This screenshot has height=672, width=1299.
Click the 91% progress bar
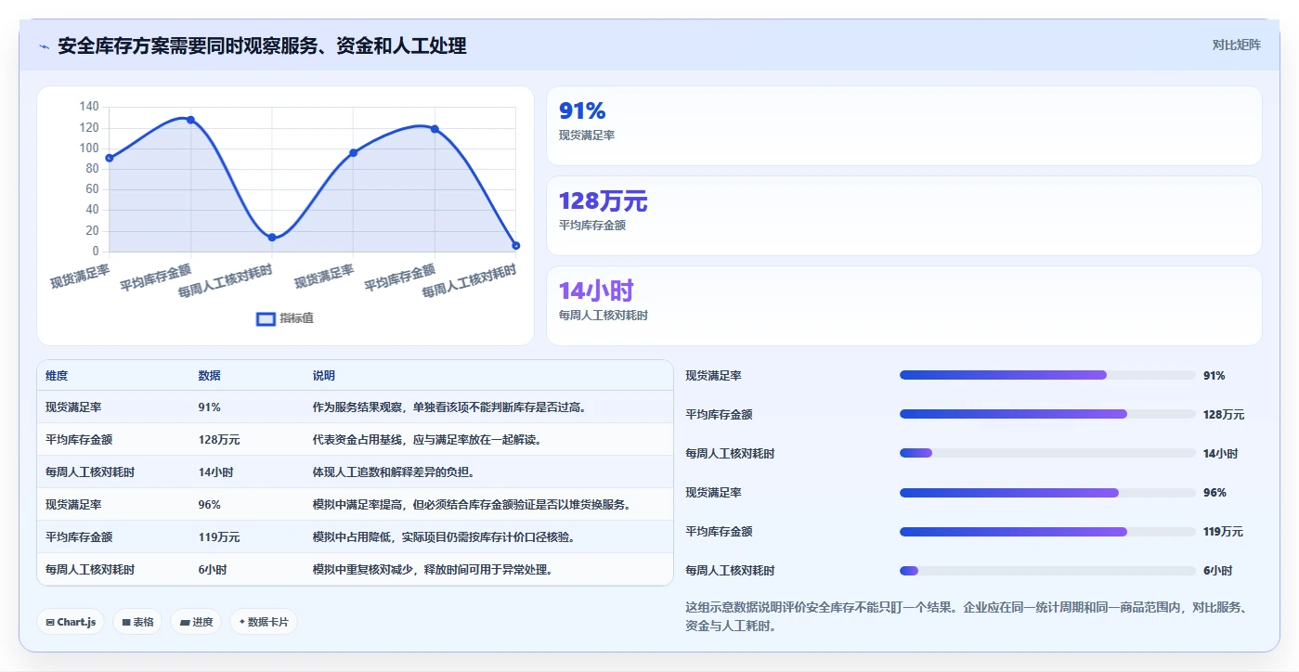pos(1047,375)
